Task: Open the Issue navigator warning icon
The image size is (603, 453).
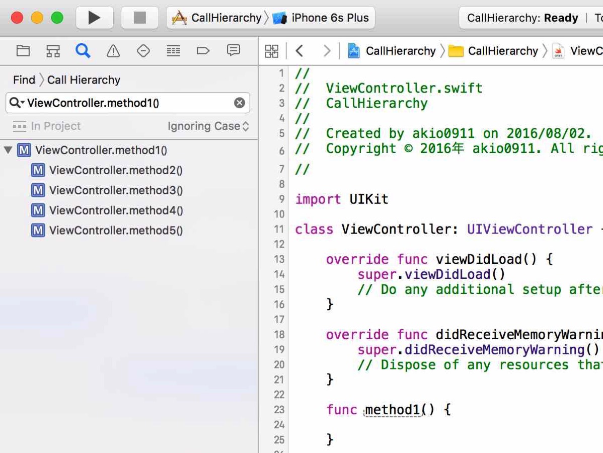Action: (113, 51)
